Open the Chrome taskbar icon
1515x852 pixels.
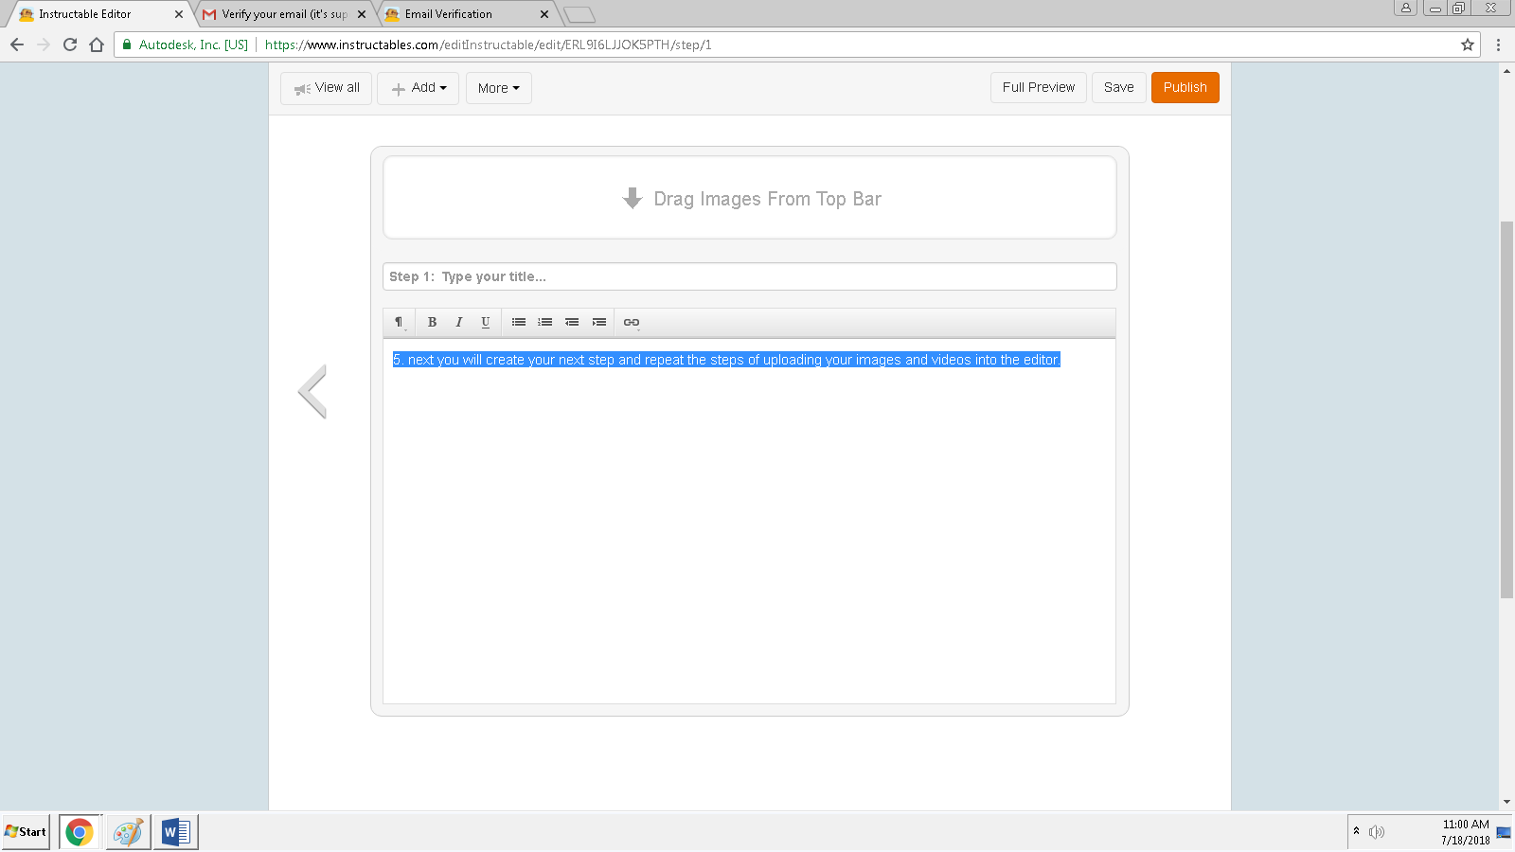point(80,832)
